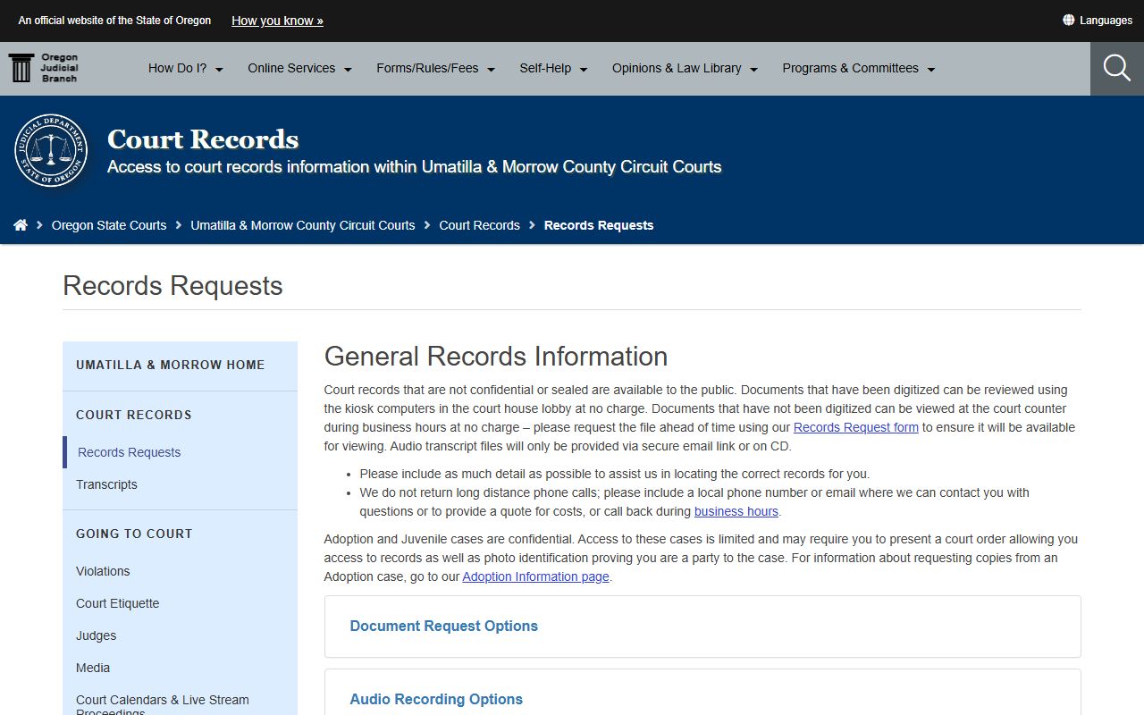The height and width of the screenshot is (715, 1144).
Task: Open Court Etiquette in the sidebar
Action: (x=118, y=603)
